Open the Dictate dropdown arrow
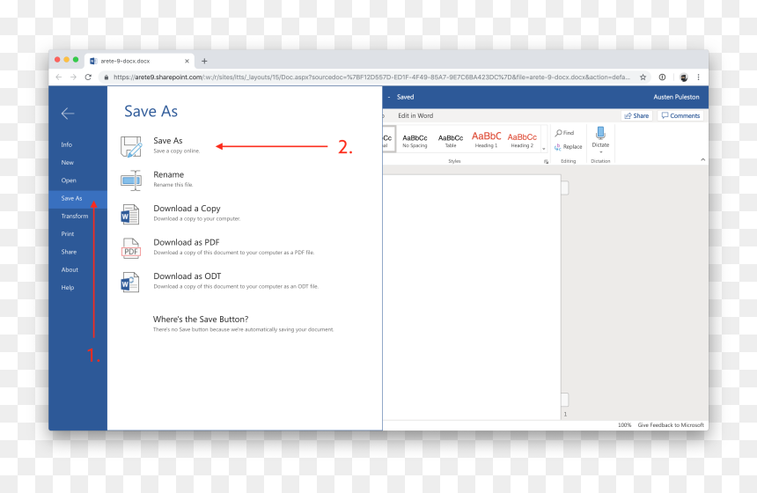Screen dimensions: 757x493 tap(600, 152)
